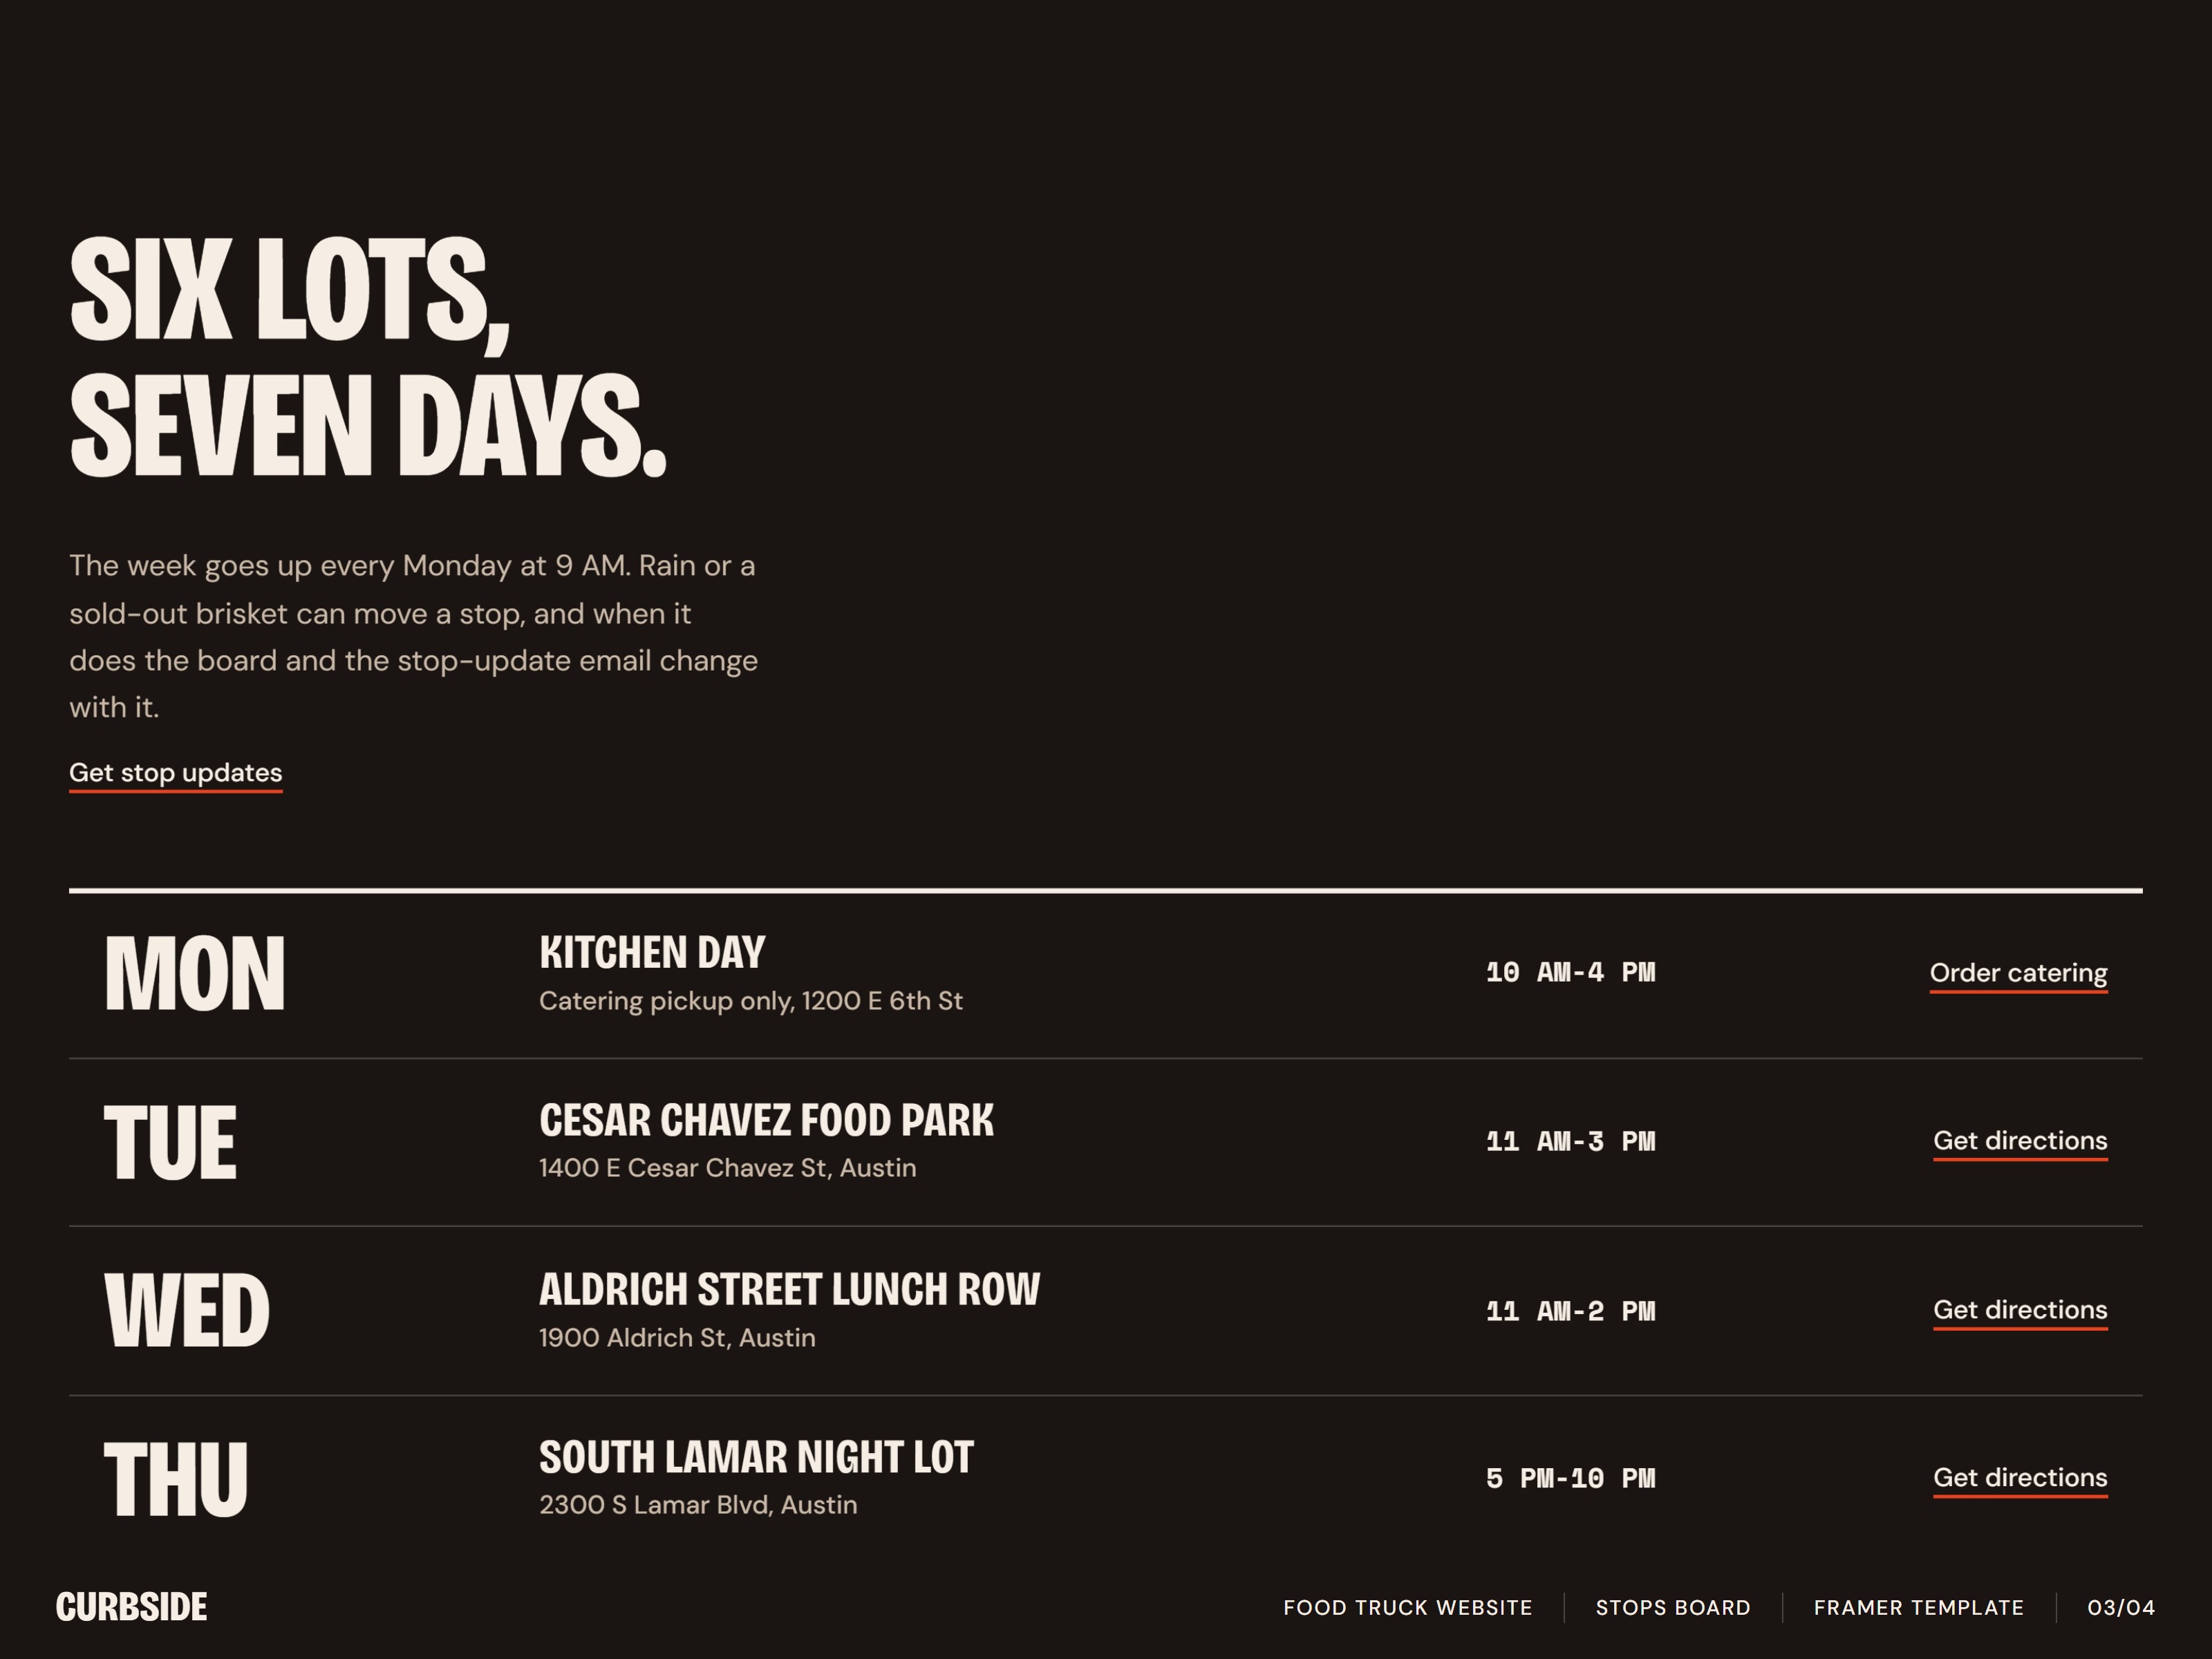Click the FOOD TRUCK WEBSITE footer label
The height and width of the screenshot is (1659, 2212).
(1408, 1608)
